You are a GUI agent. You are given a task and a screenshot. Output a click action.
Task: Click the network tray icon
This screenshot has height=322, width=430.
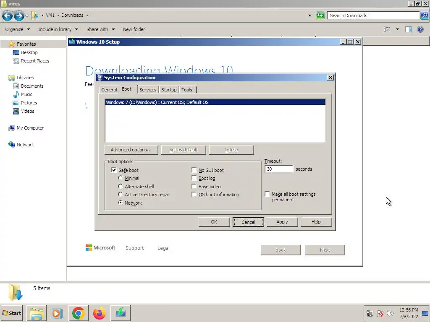(370, 313)
